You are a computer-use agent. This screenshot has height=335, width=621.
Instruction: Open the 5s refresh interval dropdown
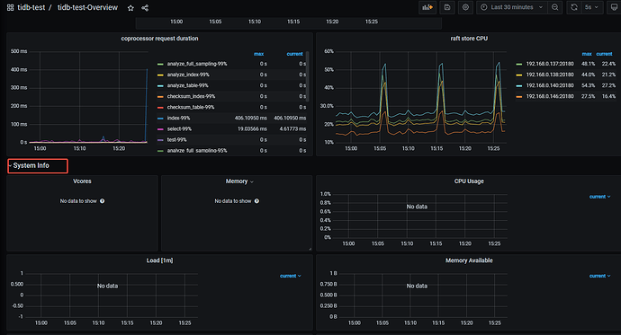coord(591,7)
